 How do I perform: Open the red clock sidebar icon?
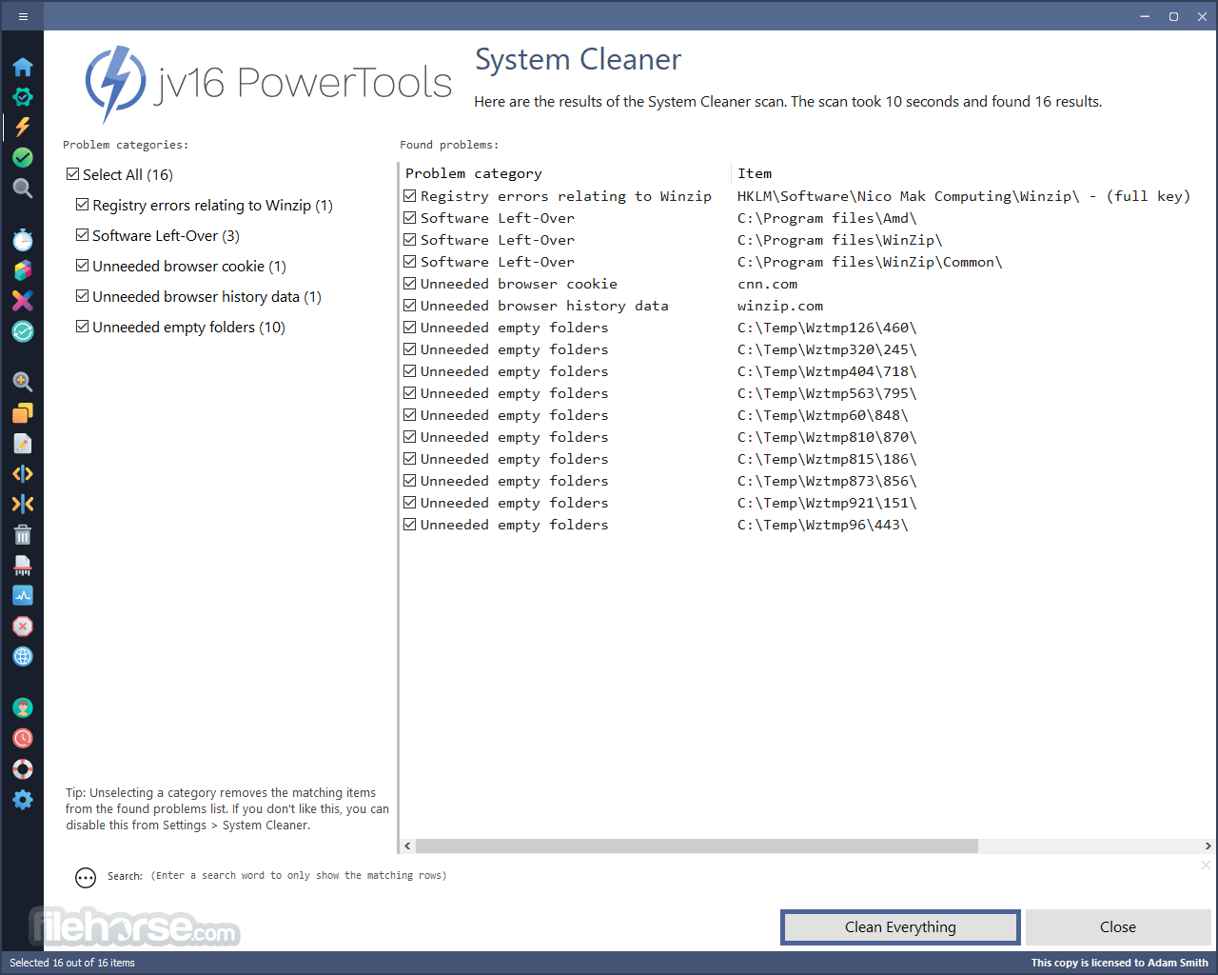tap(23, 739)
